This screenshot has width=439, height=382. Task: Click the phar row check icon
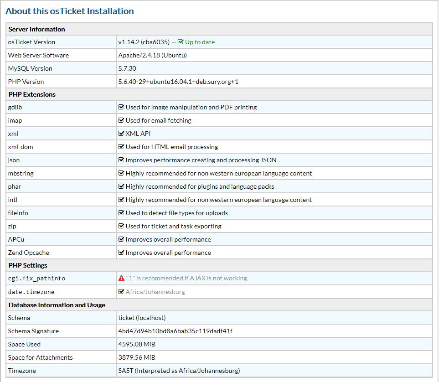(x=121, y=186)
